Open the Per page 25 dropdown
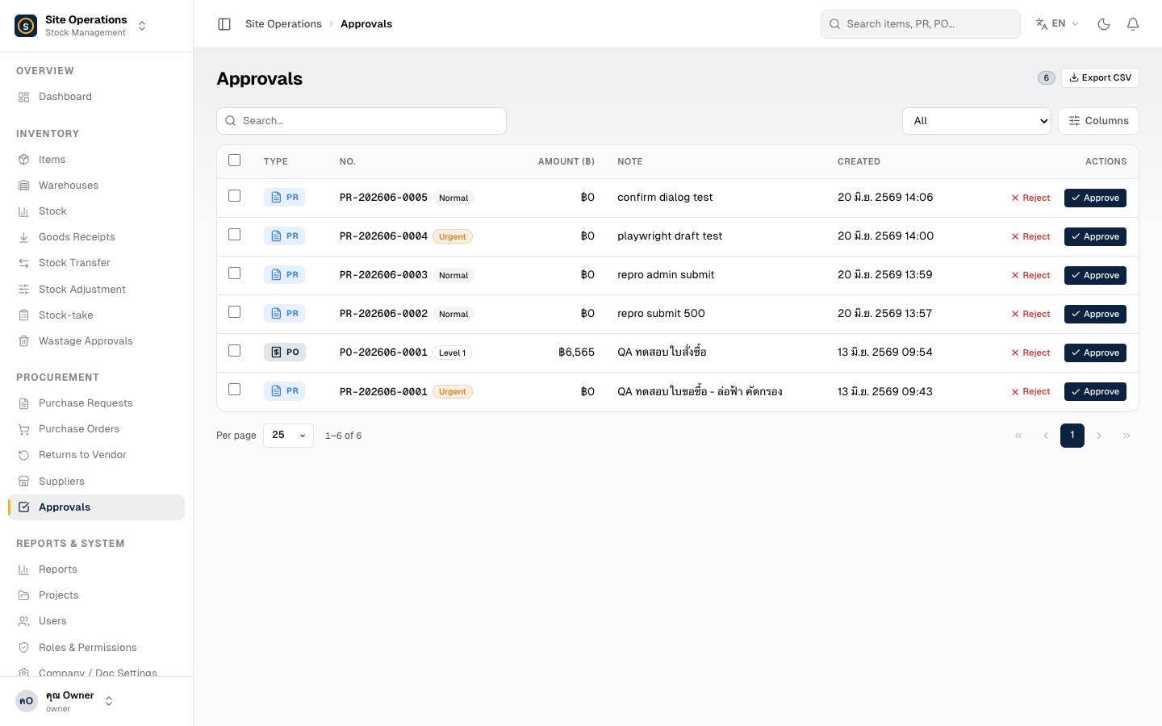1162x726 pixels. (x=288, y=436)
